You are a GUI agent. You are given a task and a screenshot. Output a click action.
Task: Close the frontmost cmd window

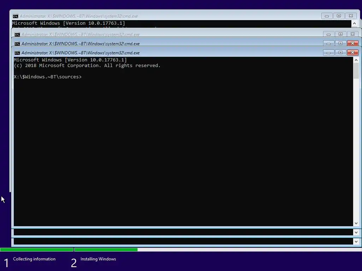[x=352, y=53]
